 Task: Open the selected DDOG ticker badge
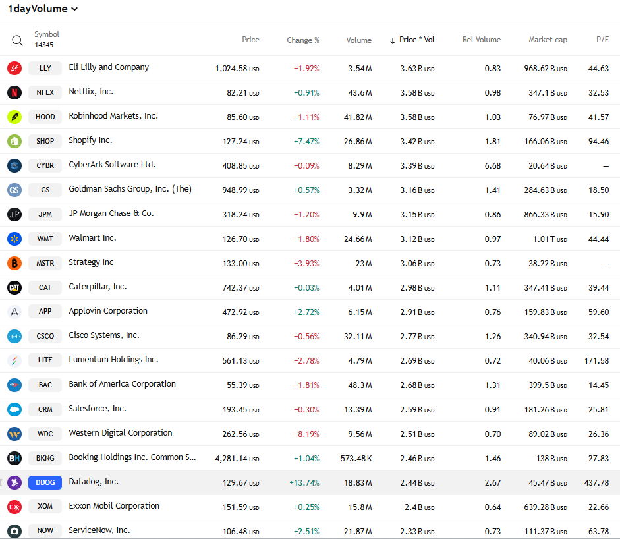45,483
